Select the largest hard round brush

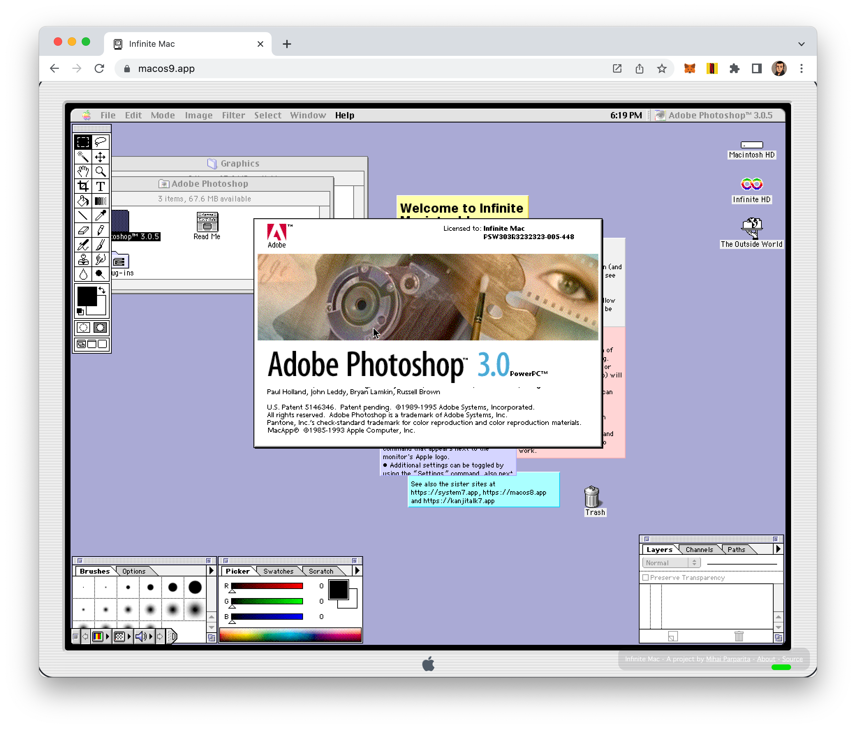click(x=195, y=587)
